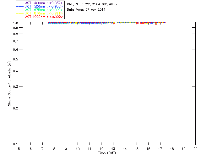Click the 0.4 y-axis tick label
Screen dimensions: 201x161
pyautogui.click(x=15, y=71)
